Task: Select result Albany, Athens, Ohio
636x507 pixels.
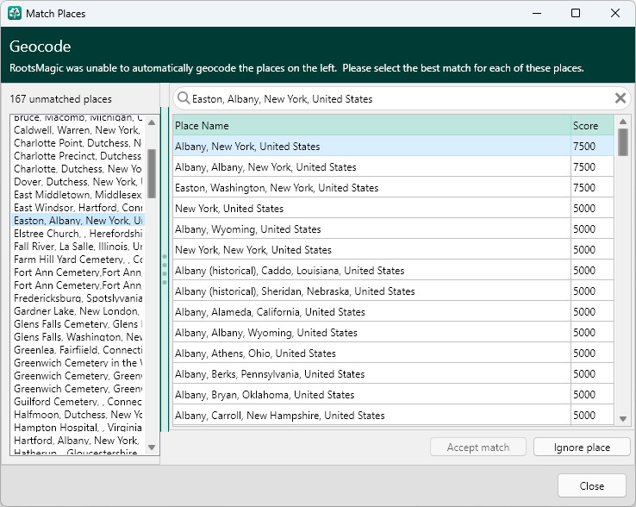Action: (371, 354)
